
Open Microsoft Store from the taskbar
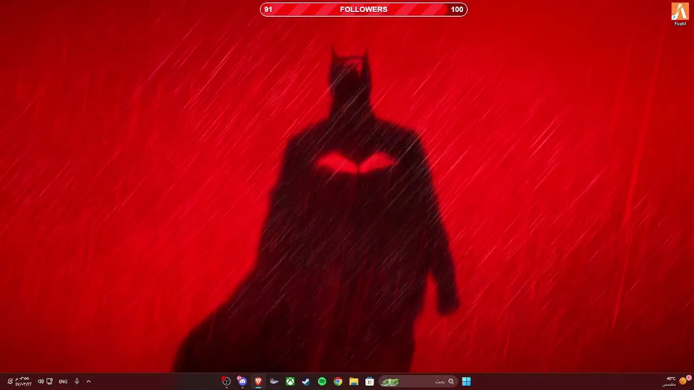pyautogui.click(x=370, y=381)
